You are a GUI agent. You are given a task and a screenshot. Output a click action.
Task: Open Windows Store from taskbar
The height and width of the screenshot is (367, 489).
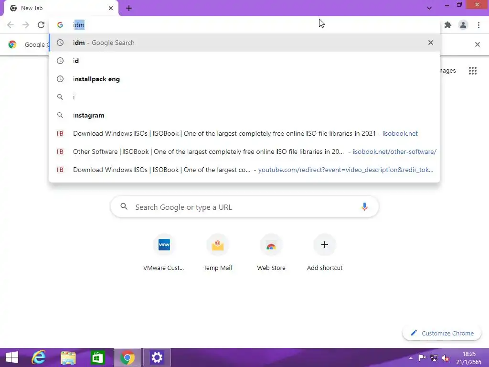tap(97, 357)
